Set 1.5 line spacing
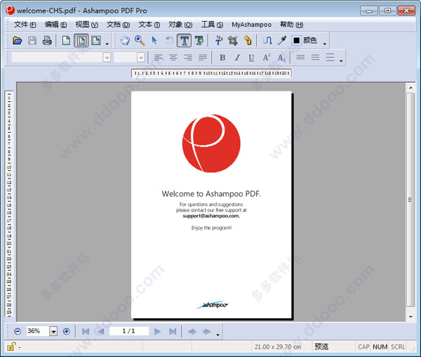The image size is (421, 357). pyautogui.click(x=315, y=57)
